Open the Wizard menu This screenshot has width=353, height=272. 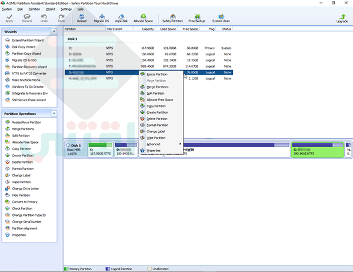[51, 9]
